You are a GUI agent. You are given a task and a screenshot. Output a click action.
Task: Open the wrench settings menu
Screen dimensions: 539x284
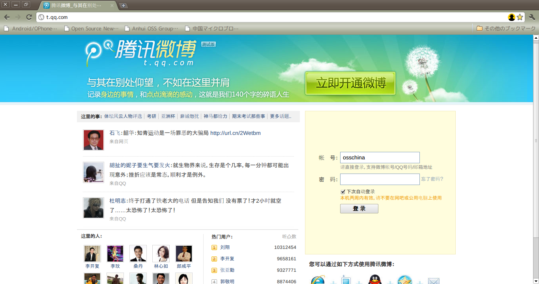[532, 17]
